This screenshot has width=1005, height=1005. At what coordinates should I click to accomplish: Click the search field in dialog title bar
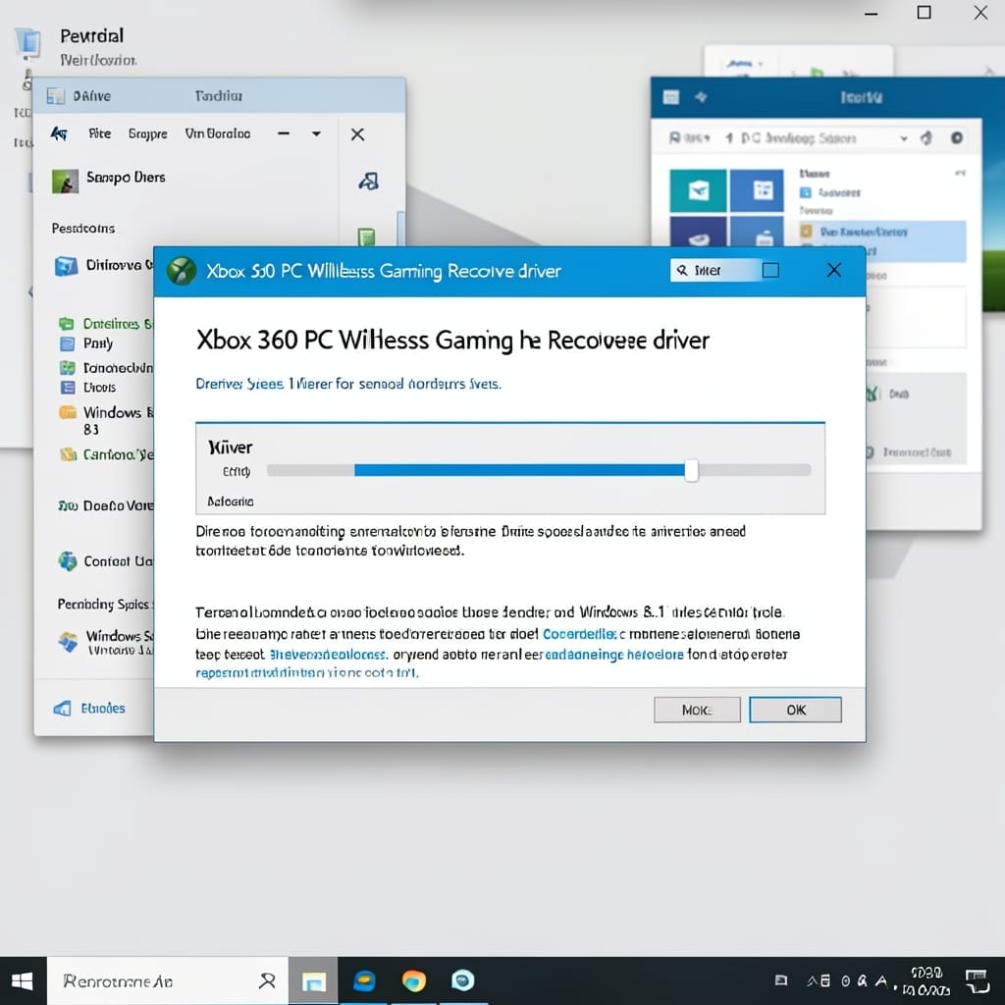[714, 271]
